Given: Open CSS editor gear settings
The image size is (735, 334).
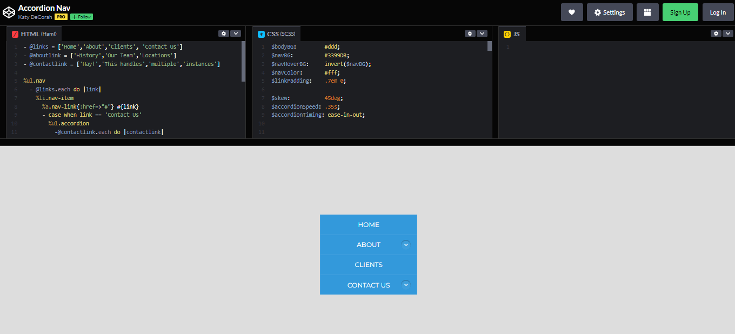Looking at the screenshot, I should [x=470, y=34].
